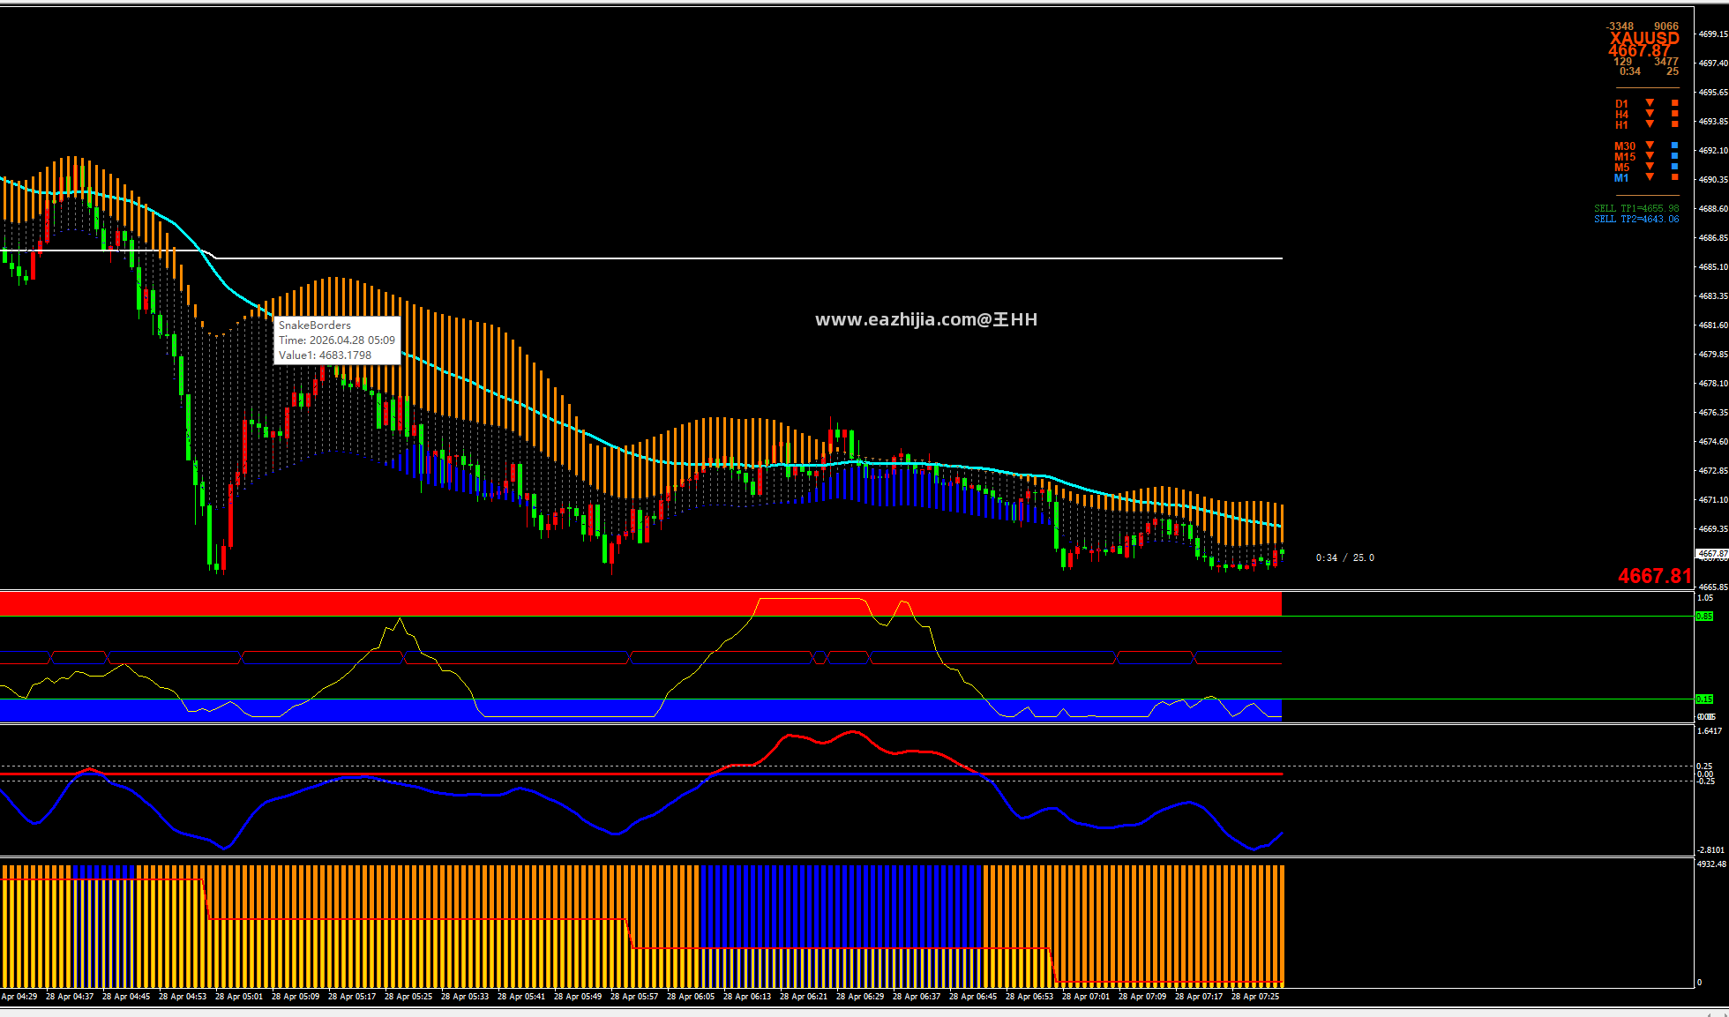Click the orange square in the H1 row
Image resolution: width=1729 pixels, height=1017 pixels.
pyautogui.click(x=1674, y=124)
